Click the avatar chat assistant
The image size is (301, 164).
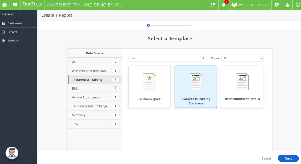12,153
